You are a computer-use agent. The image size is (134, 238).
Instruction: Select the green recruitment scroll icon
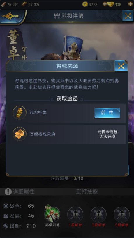tap(20, 113)
